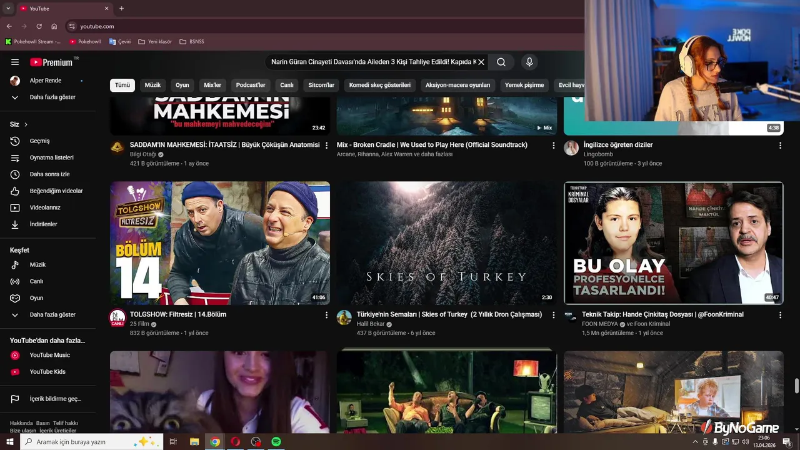The image size is (800, 450).
Task: Select the Oyun filter chip
Action: point(182,85)
